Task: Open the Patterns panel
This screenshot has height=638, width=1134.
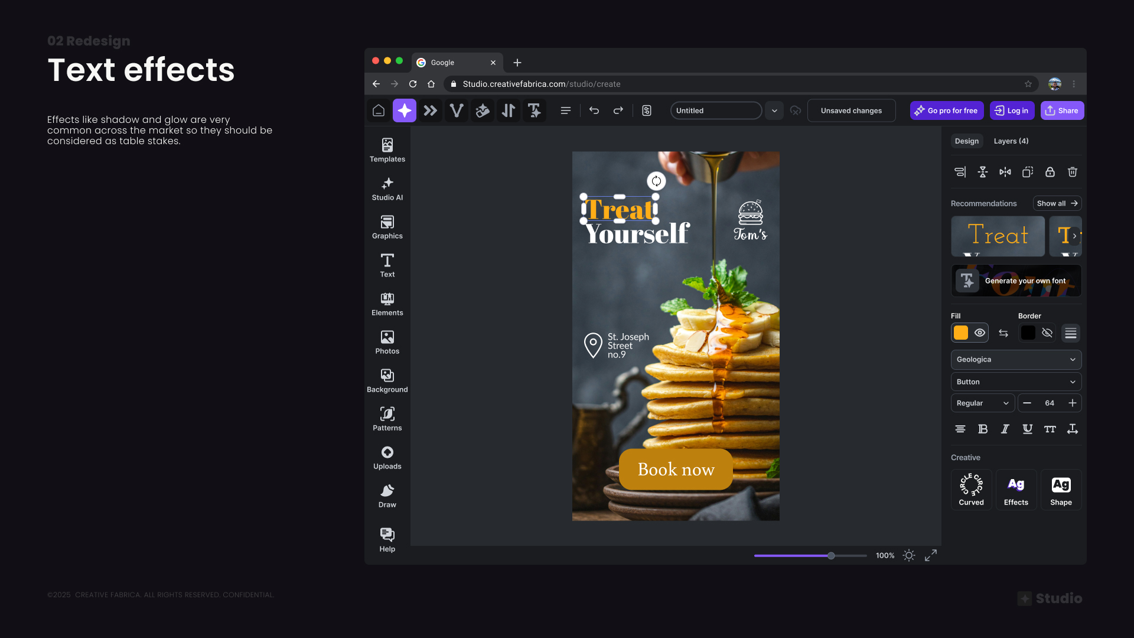Action: (387, 419)
